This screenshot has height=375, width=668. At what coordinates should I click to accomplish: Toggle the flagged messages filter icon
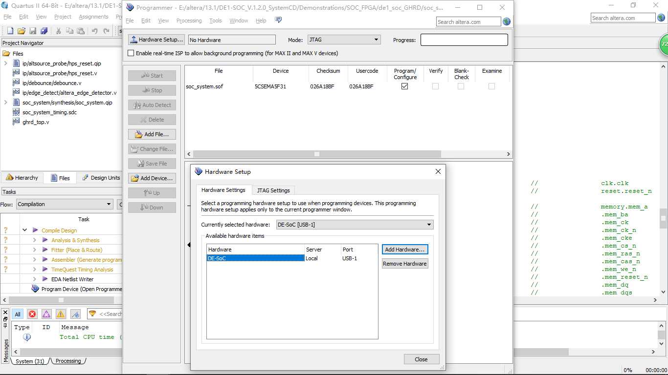[x=75, y=314]
